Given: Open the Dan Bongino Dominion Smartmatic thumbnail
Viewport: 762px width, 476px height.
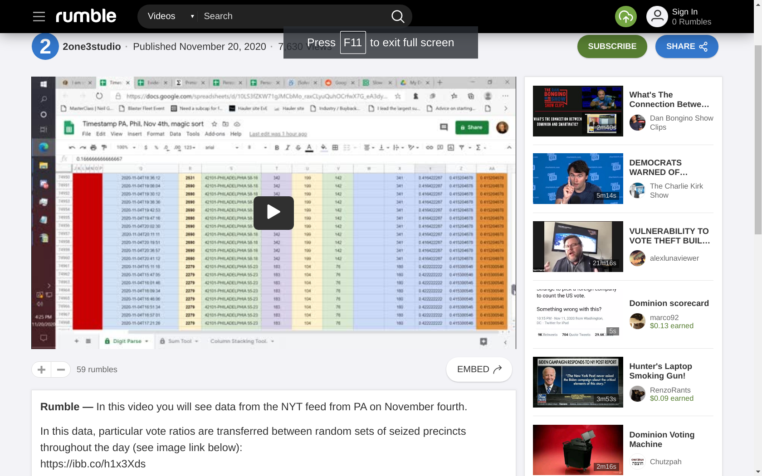Looking at the screenshot, I should [x=578, y=111].
